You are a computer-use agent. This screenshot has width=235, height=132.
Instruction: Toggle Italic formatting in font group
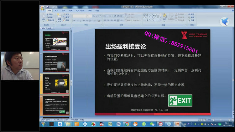point(77,20)
